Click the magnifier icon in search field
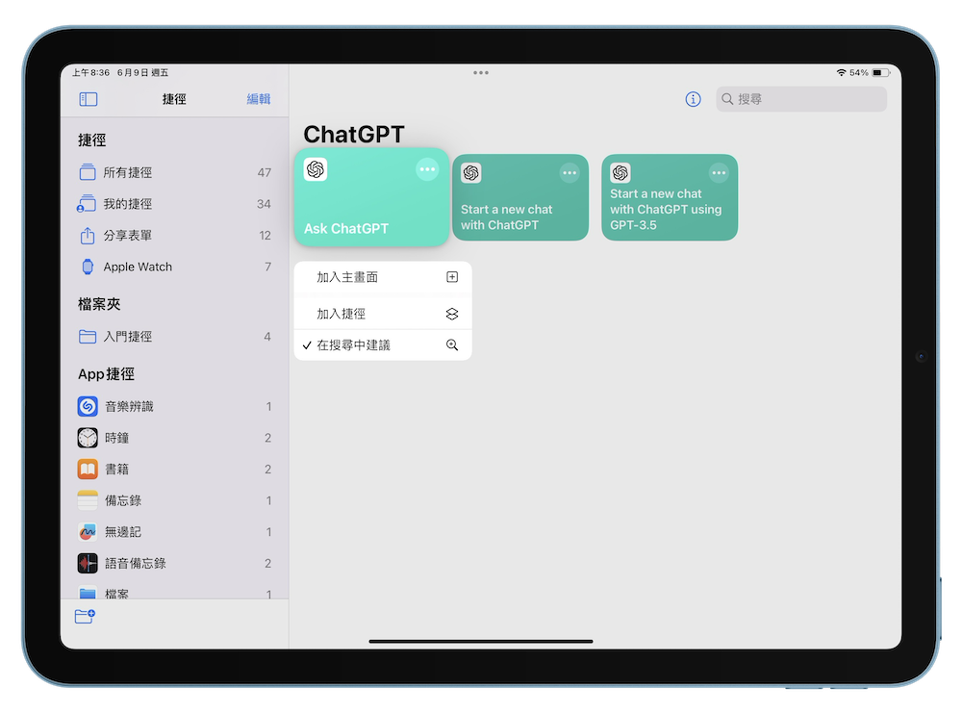Image resolution: width=962 pixels, height=713 pixels. click(x=727, y=99)
